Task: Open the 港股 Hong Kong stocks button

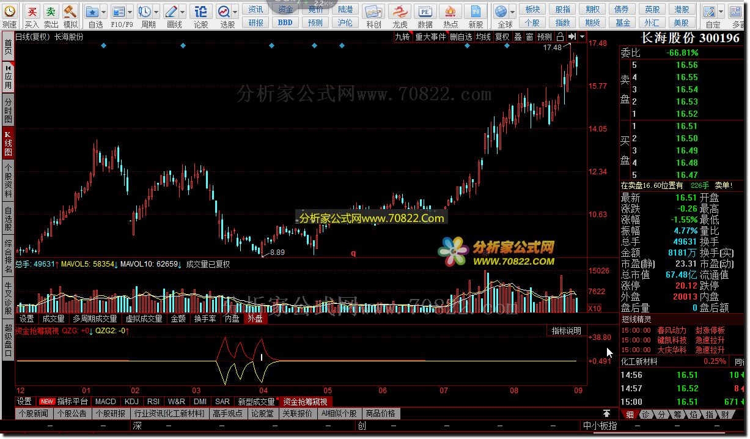Action: tap(682, 9)
